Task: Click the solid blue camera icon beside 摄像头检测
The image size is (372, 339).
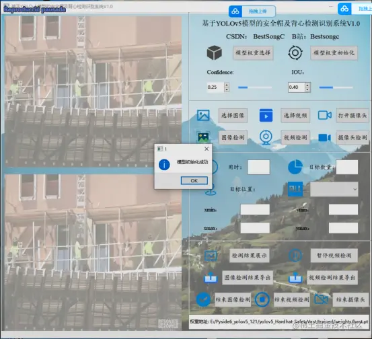Action: 324,138
